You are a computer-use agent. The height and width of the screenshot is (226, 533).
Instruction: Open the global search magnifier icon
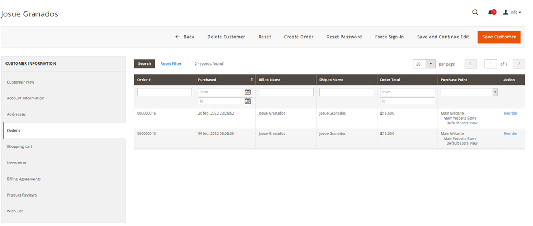tap(475, 13)
